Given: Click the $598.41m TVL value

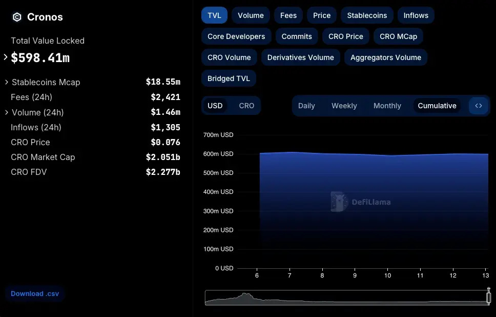Looking at the screenshot, I should point(40,57).
